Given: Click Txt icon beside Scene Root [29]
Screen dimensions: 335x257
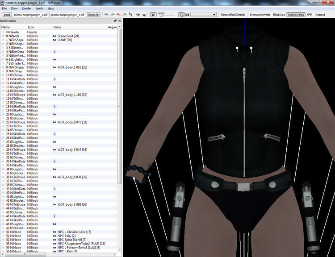Looking at the screenshot, I should pyautogui.click(x=54, y=36).
